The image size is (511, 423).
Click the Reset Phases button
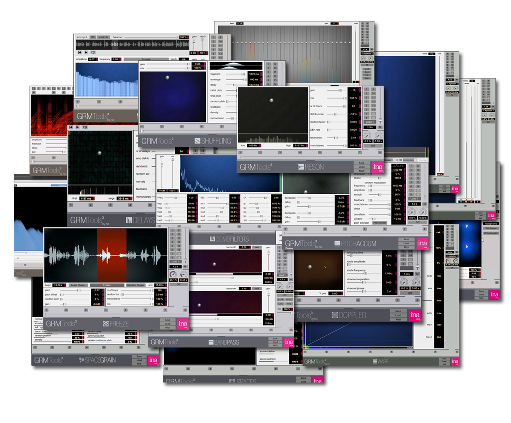(78, 285)
